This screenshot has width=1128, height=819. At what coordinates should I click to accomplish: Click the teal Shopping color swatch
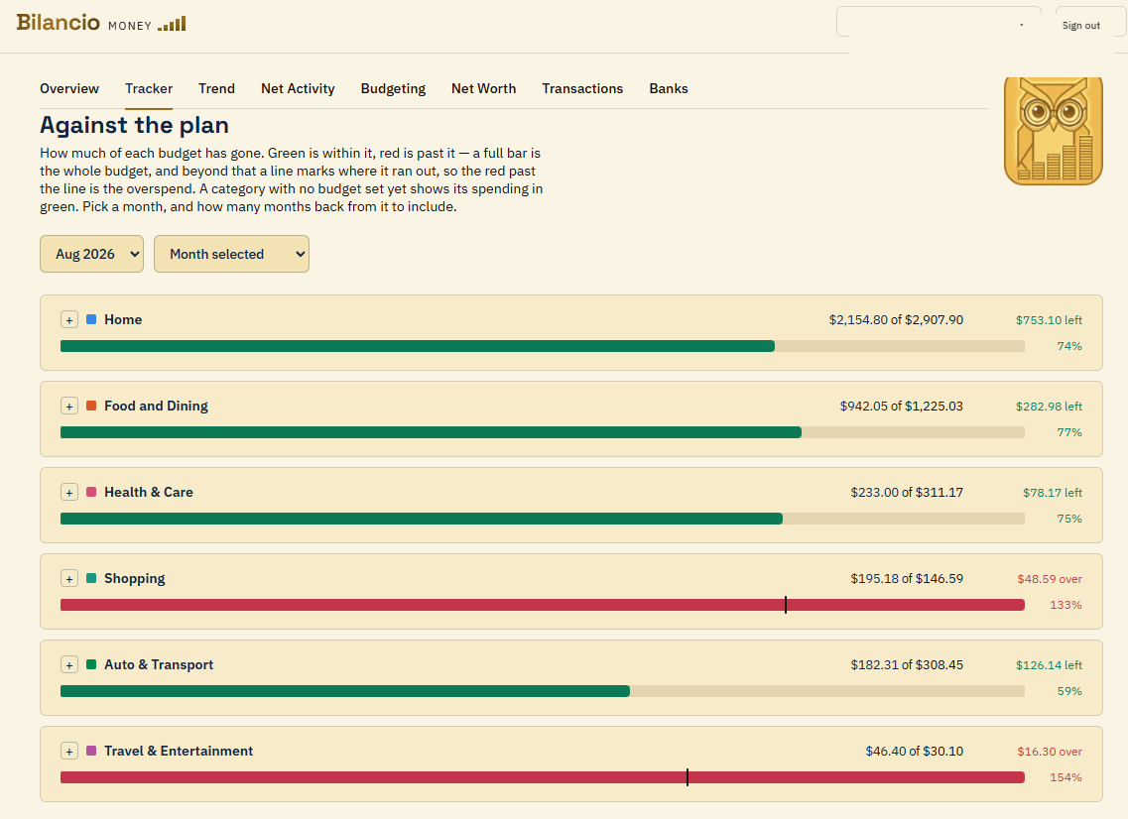point(91,578)
